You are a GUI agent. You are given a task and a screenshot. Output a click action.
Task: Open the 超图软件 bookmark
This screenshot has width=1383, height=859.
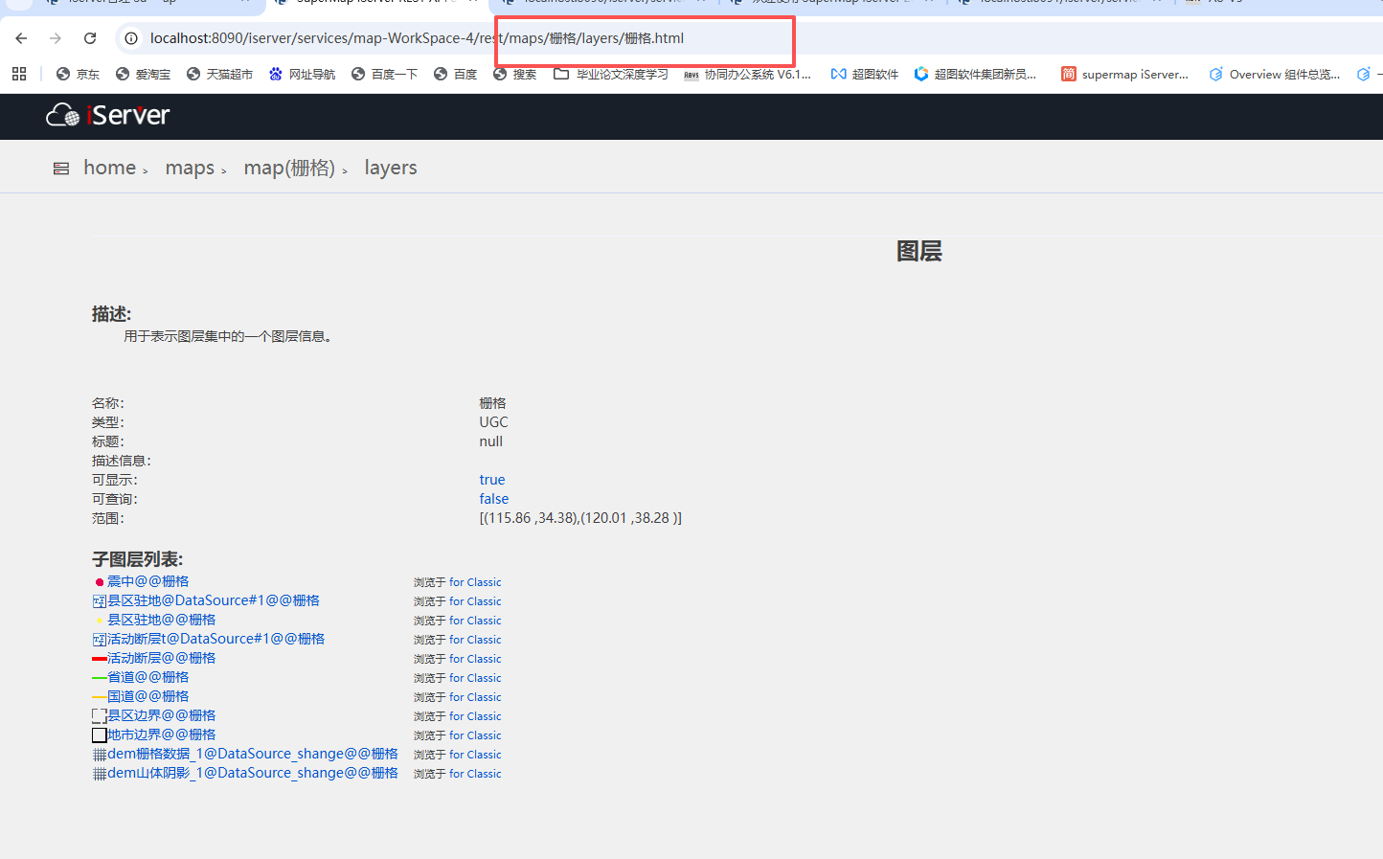[x=865, y=74]
